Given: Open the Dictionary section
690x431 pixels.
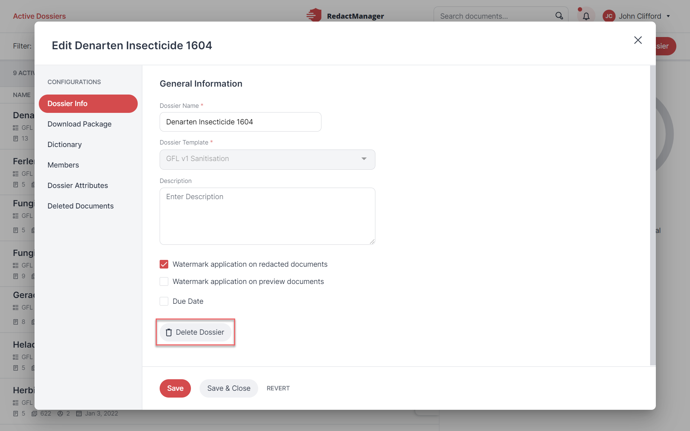Looking at the screenshot, I should point(65,145).
